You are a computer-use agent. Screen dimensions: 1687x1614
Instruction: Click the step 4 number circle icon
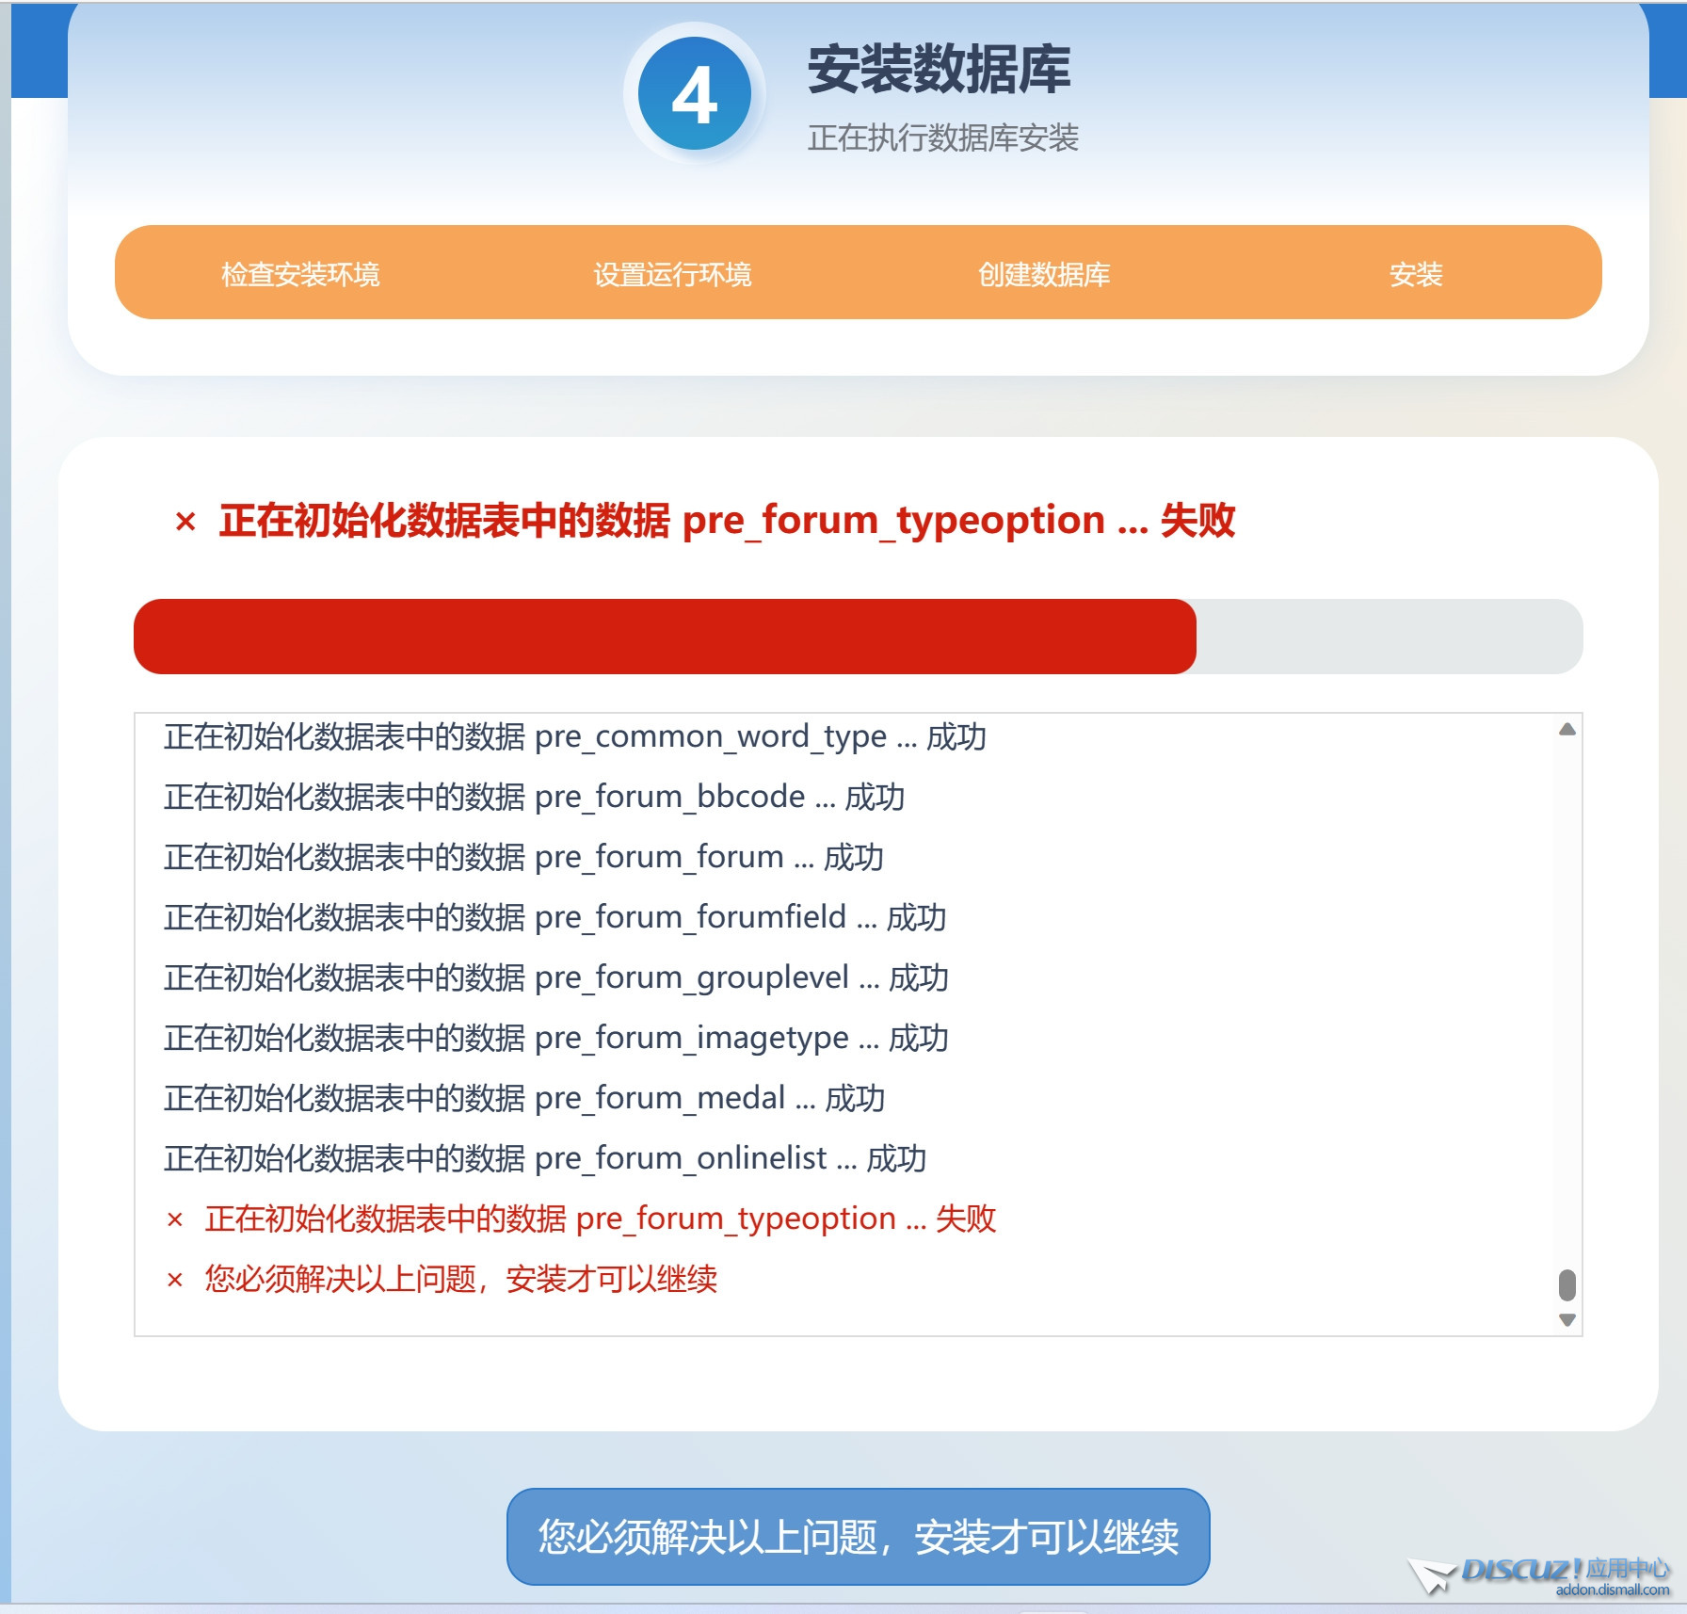tap(695, 90)
